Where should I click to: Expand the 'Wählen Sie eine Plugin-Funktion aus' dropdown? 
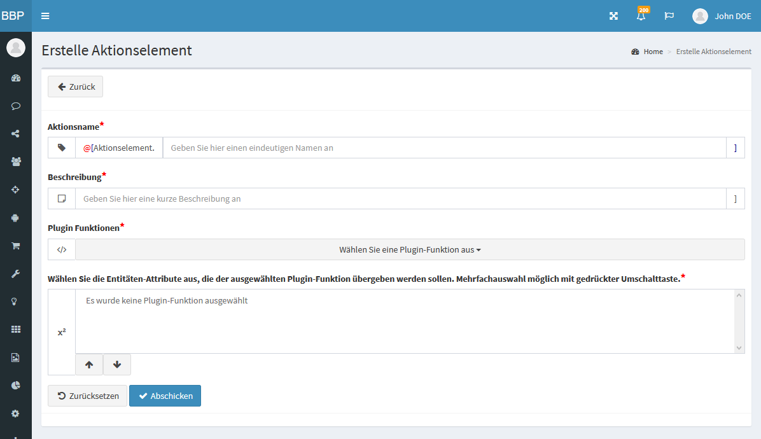coord(410,250)
